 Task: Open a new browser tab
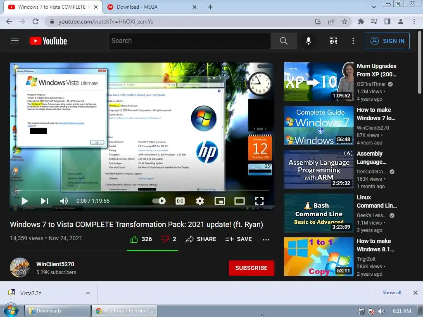click(x=210, y=7)
